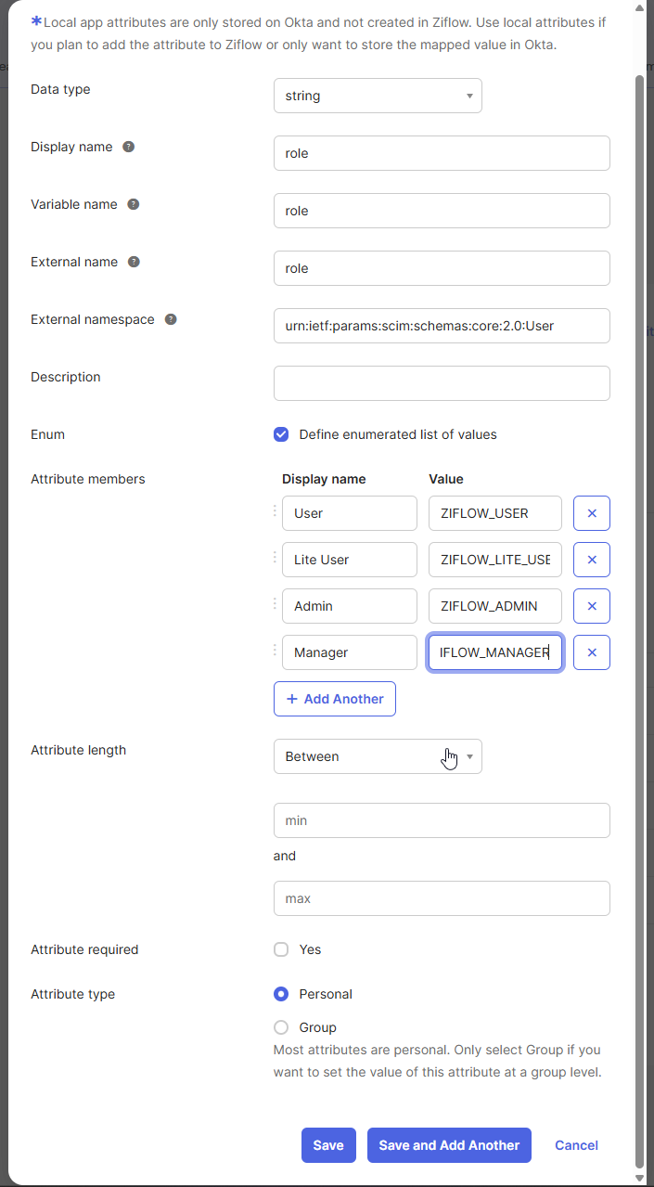Click help icon beside External name
654x1187 pixels.
tap(134, 262)
